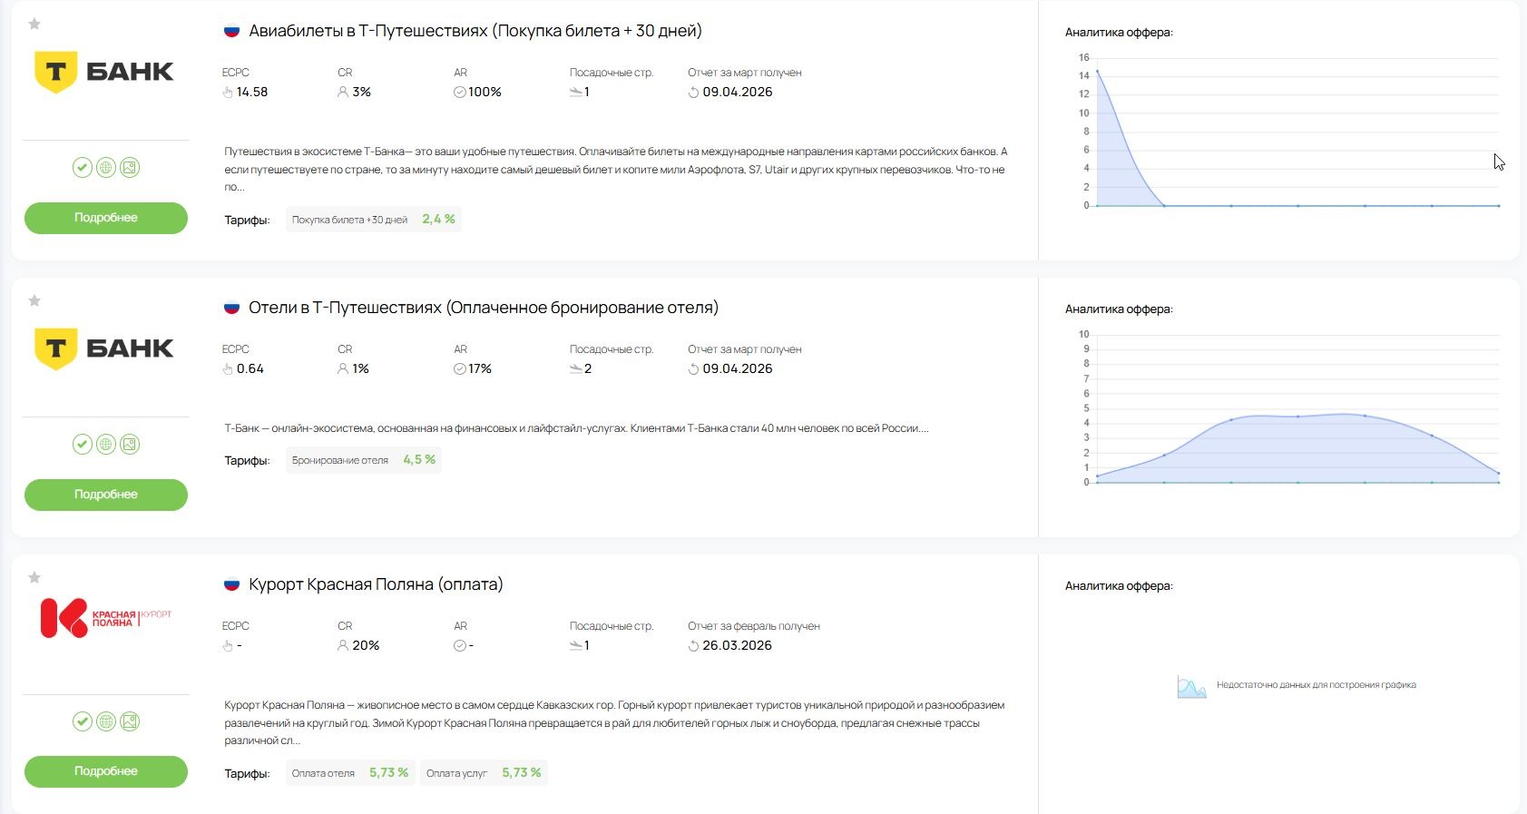
Task: Select the Бронирование отеля 4,5 % tariff
Action: (x=364, y=460)
